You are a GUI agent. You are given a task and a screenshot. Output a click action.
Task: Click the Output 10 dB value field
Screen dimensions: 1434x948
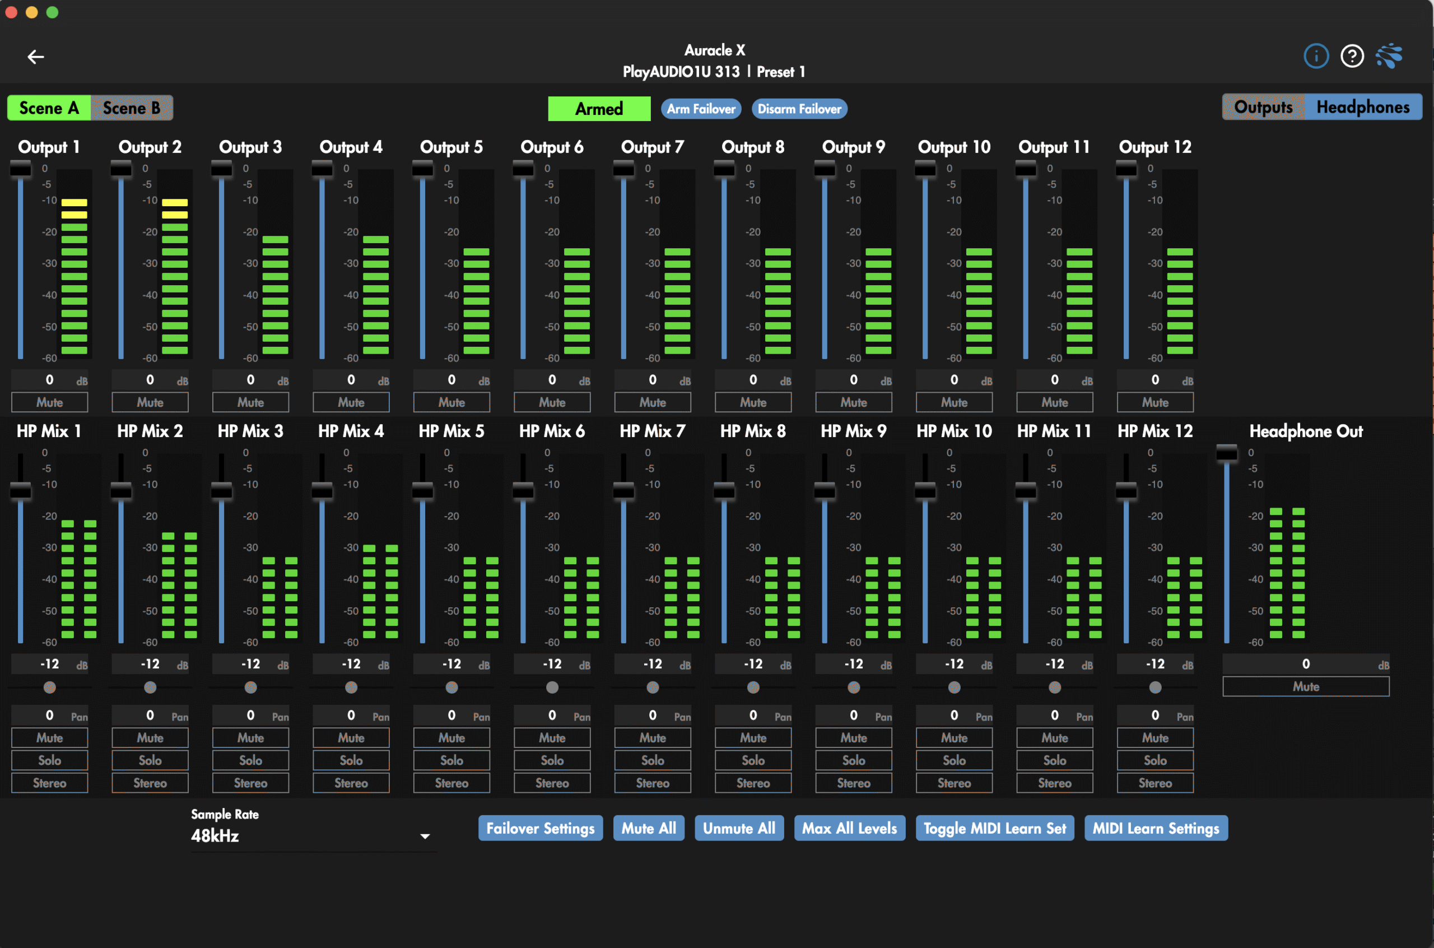(x=954, y=380)
